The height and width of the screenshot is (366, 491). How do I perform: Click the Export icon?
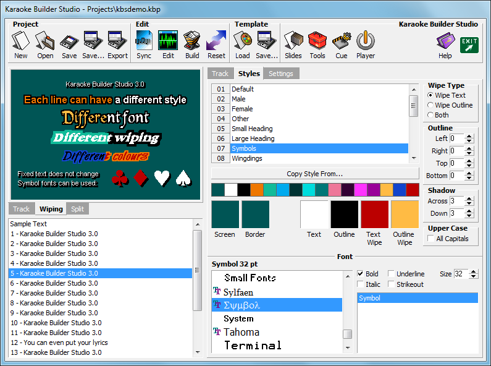tap(117, 45)
